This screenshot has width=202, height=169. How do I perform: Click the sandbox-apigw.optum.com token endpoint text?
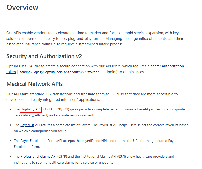59,72
